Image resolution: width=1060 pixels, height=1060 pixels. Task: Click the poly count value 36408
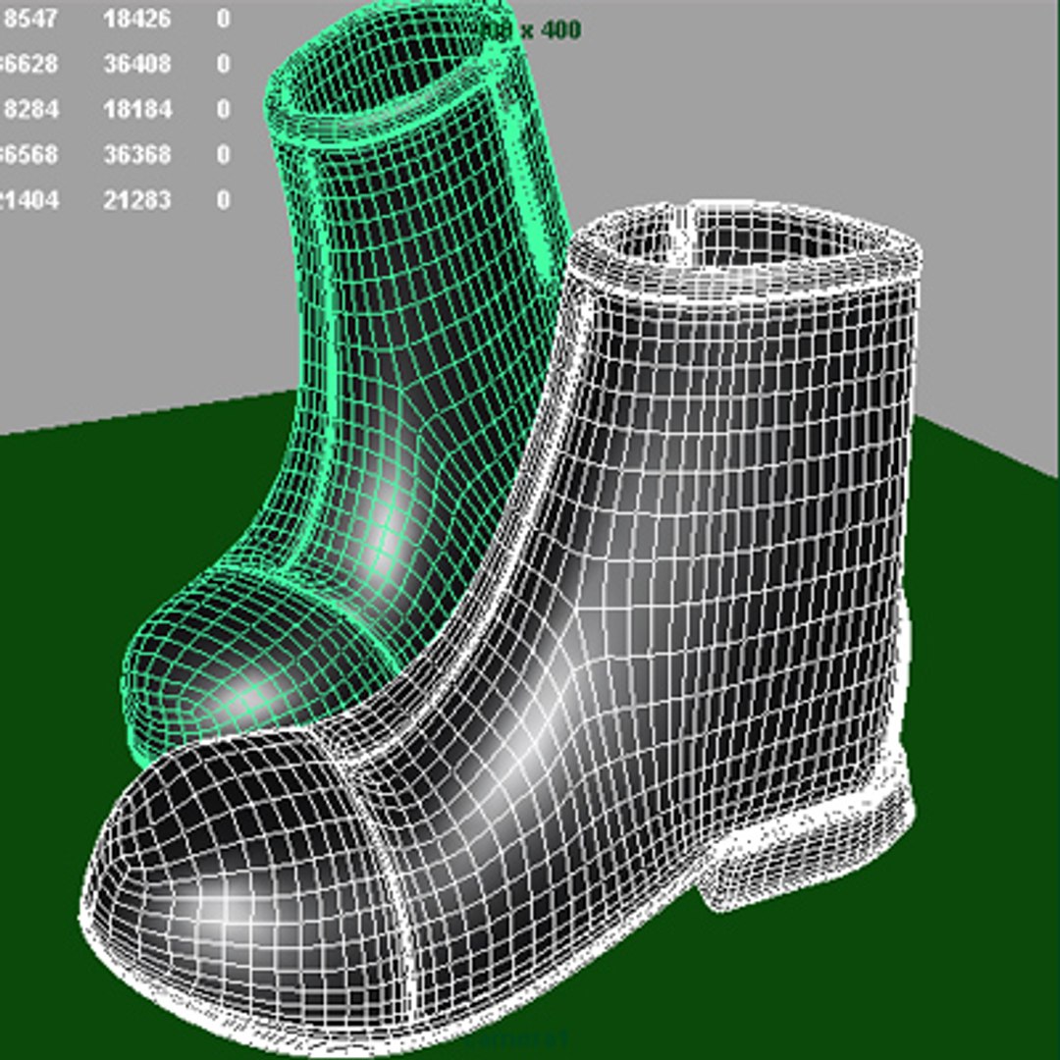tap(137, 64)
